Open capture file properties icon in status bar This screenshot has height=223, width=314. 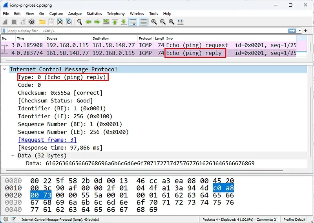[x=14, y=219]
